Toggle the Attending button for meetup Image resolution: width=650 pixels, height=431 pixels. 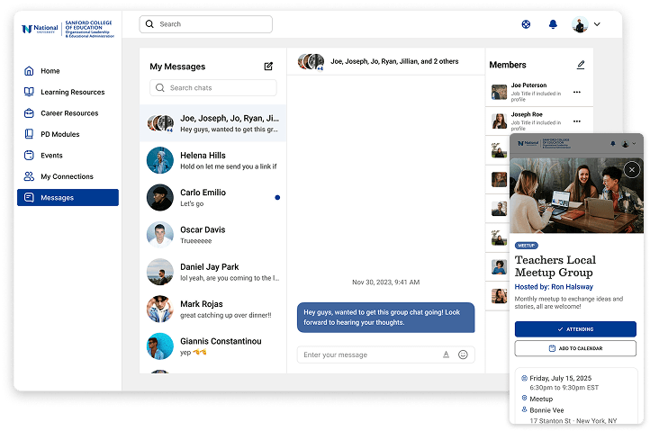pyautogui.click(x=575, y=329)
